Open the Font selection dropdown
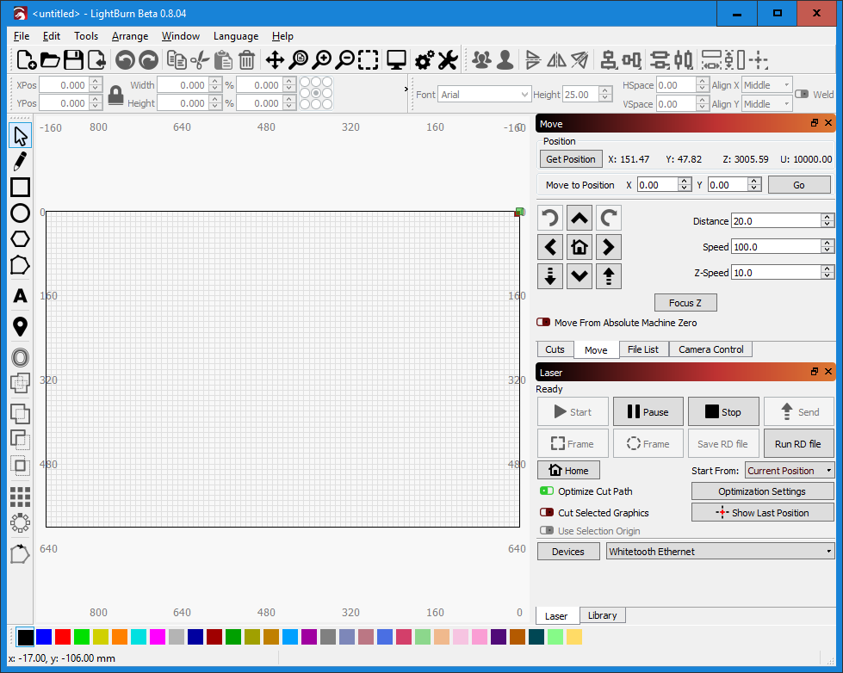Viewport: 843px width, 673px height. (x=484, y=93)
